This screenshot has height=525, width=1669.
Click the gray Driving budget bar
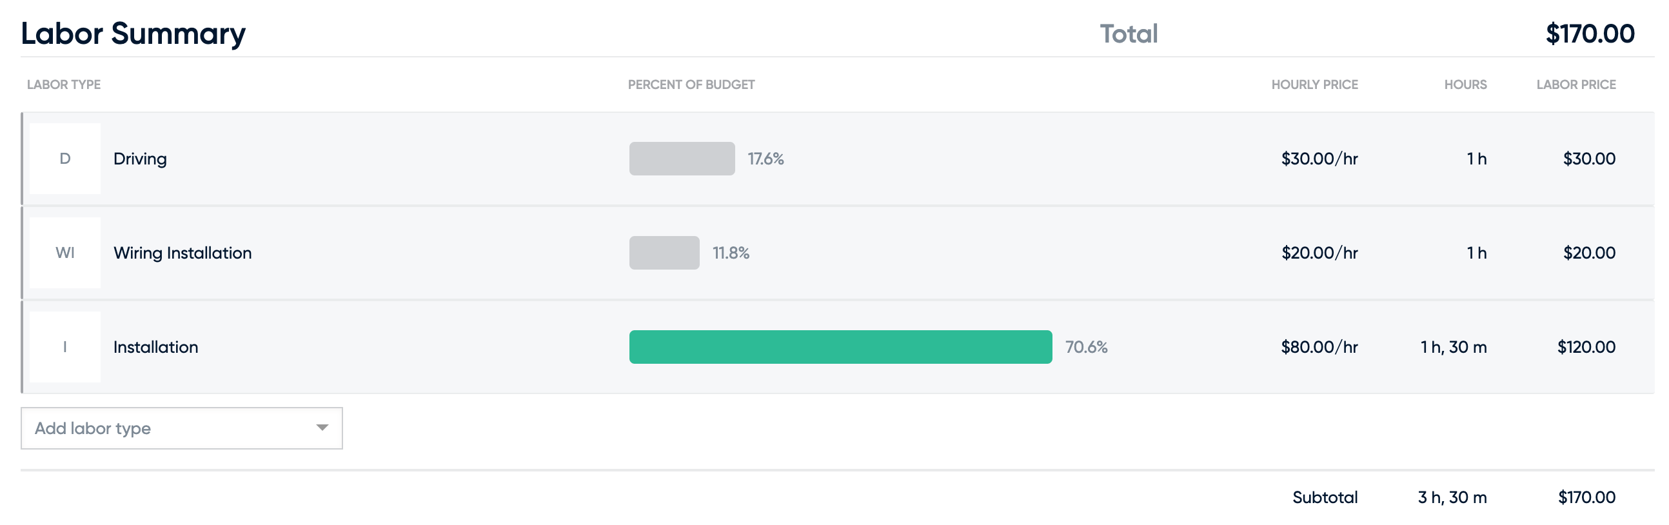[682, 159]
